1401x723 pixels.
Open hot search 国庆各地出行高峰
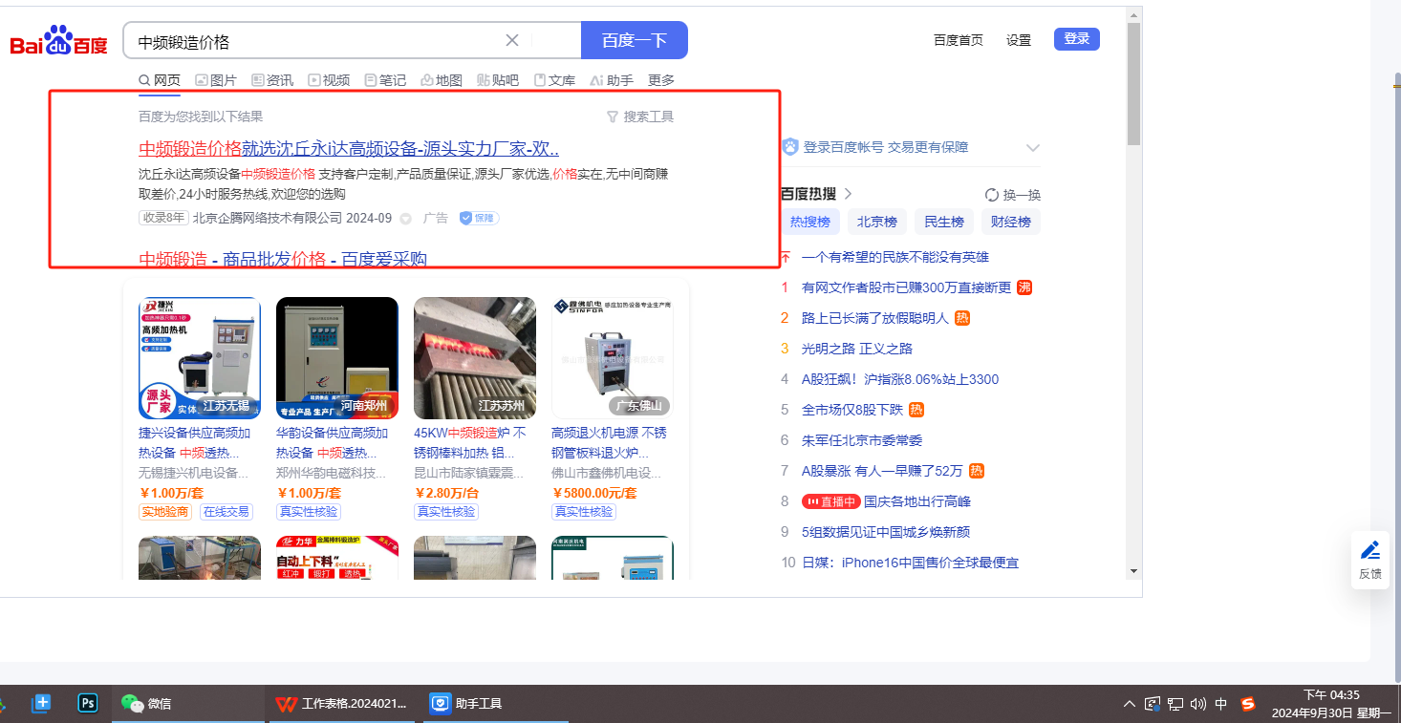coord(917,501)
